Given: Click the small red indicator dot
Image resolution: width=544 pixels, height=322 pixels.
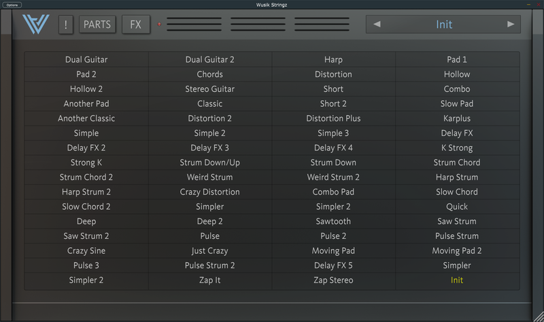Looking at the screenshot, I should 159,25.
